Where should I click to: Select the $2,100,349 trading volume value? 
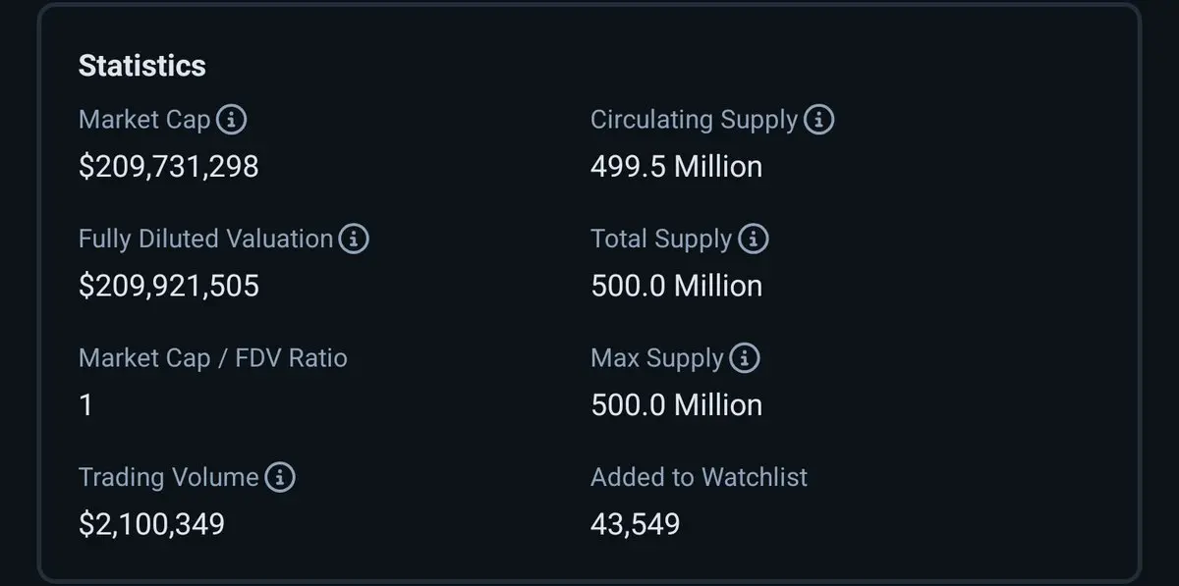click(x=152, y=524)
